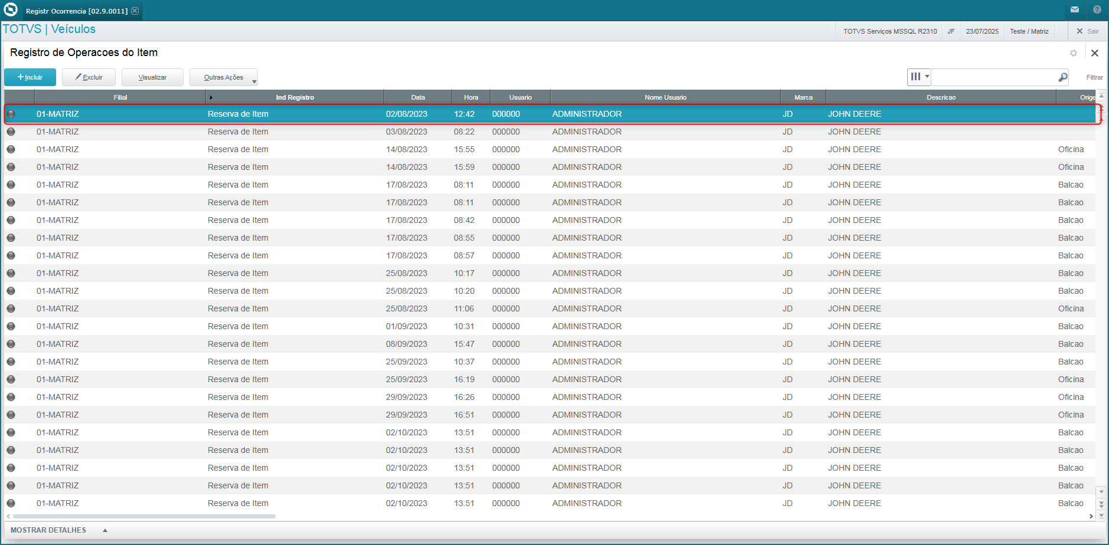Click the status circle of the 25/09/2023 10:37 row
Image resolution: width=1109 pixels, height=545 pixels.
pos(11,362)
